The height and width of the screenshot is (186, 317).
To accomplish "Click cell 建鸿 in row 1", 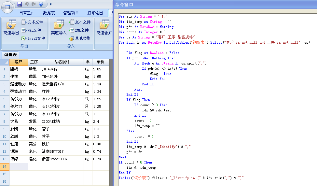I will pos(19,69).
